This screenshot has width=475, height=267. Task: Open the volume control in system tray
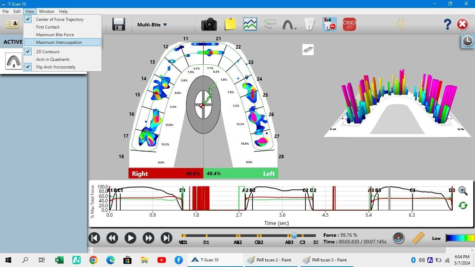[x=421, y=260]
